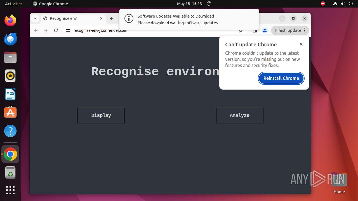Open the Files manager in the dock
The width and height of the screenshot is (358, 201).
pos(10,58)
